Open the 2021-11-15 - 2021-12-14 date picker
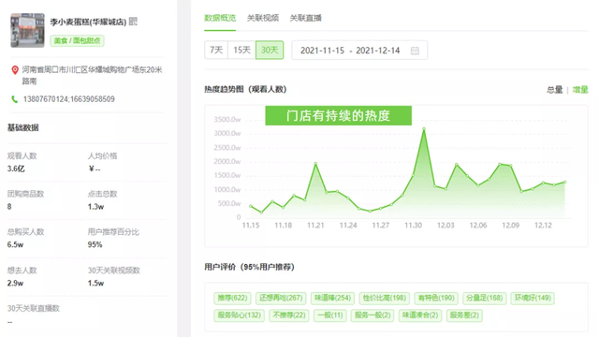 [359, 50]
